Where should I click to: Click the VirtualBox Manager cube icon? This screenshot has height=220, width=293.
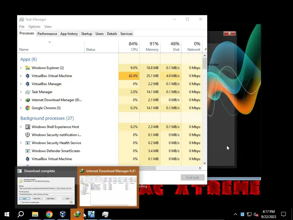coord(28,84)
